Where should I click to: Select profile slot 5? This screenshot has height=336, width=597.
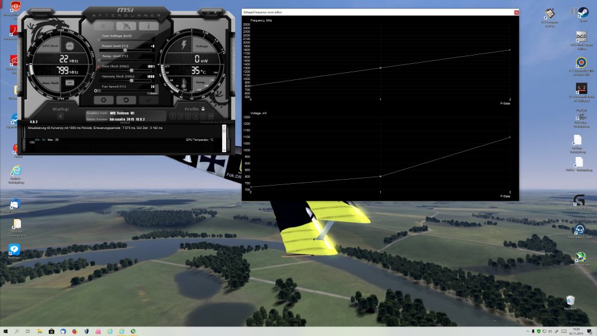pos(203,116)
